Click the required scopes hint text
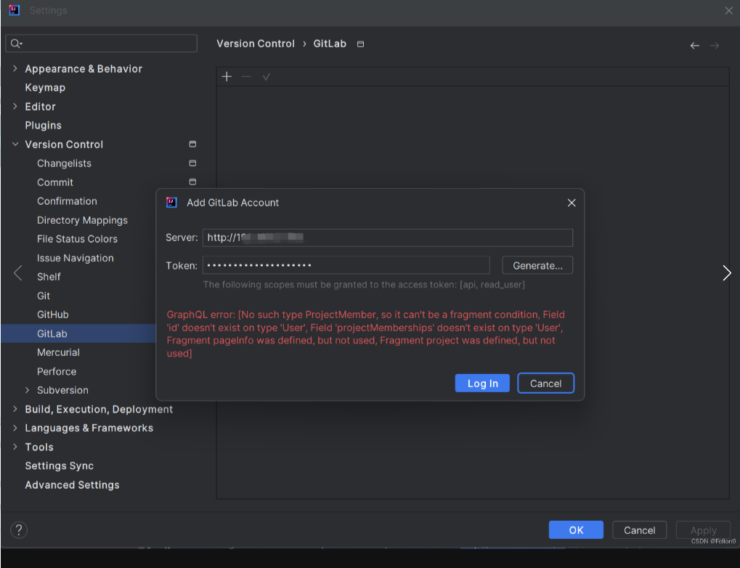This screenshot has width=740, height=568. 364,284
